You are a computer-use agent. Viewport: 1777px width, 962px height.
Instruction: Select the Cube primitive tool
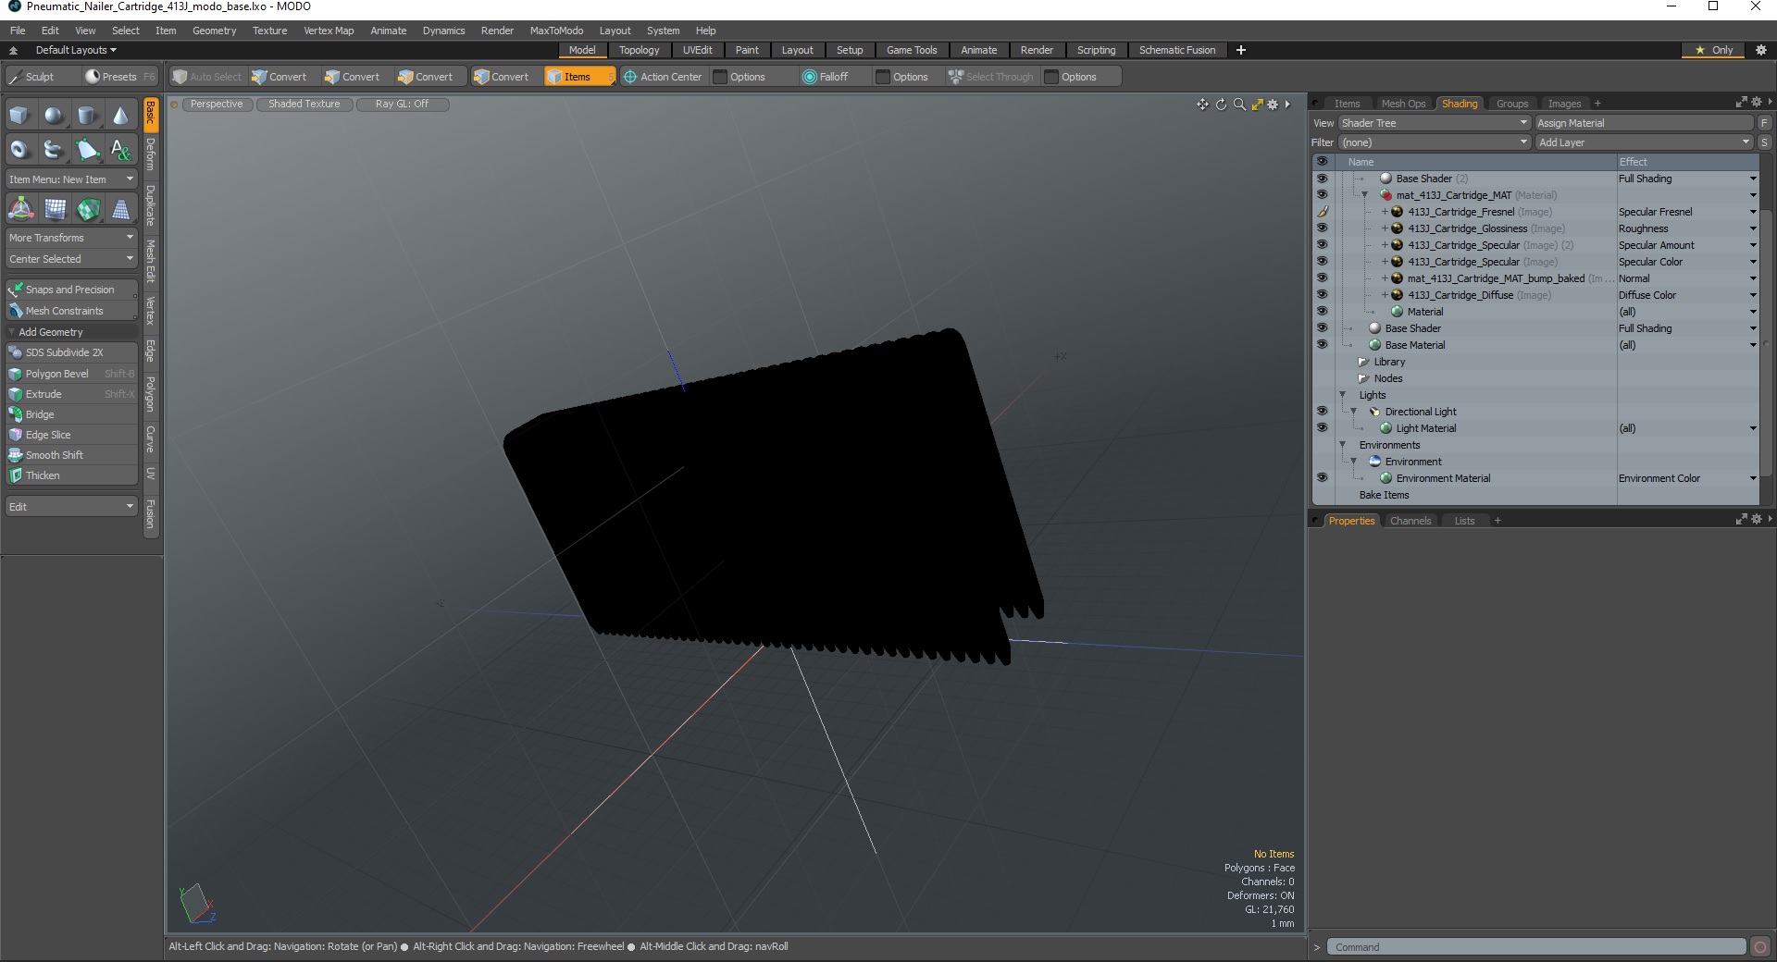coord(19,116)
